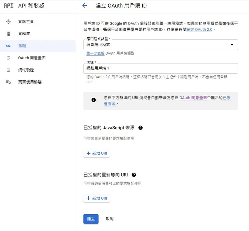Add URI under 重新導向 URI
The width and height of the screenshot is (249, 231).
[97, 198]
